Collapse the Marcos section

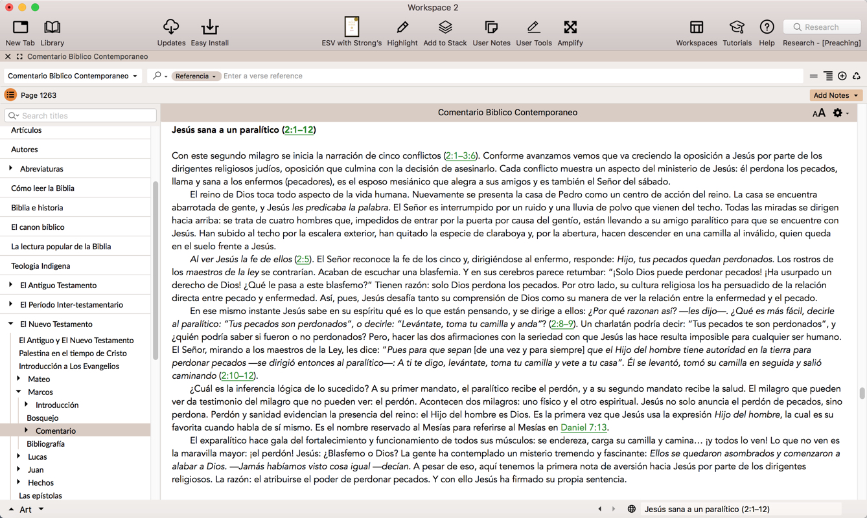19,392
